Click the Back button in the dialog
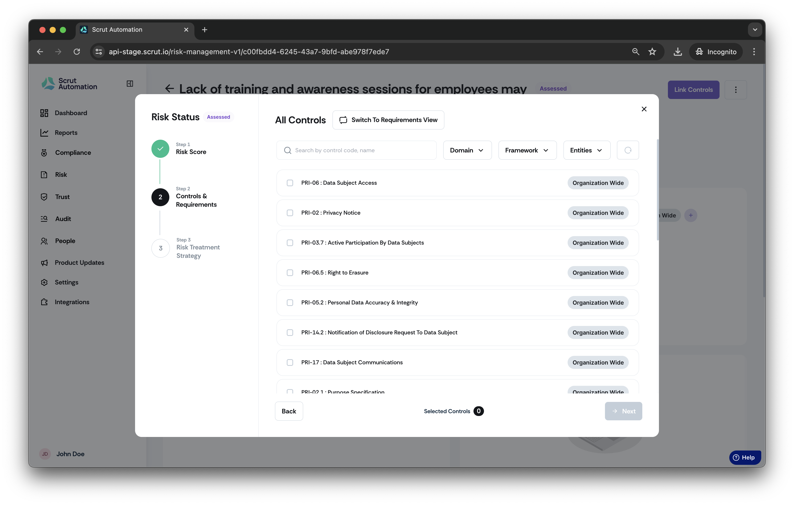The width and height of the screenshot is (794, 505). click(289, 411)
